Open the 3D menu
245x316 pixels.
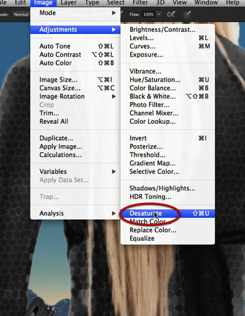click(x=160, y=3)
